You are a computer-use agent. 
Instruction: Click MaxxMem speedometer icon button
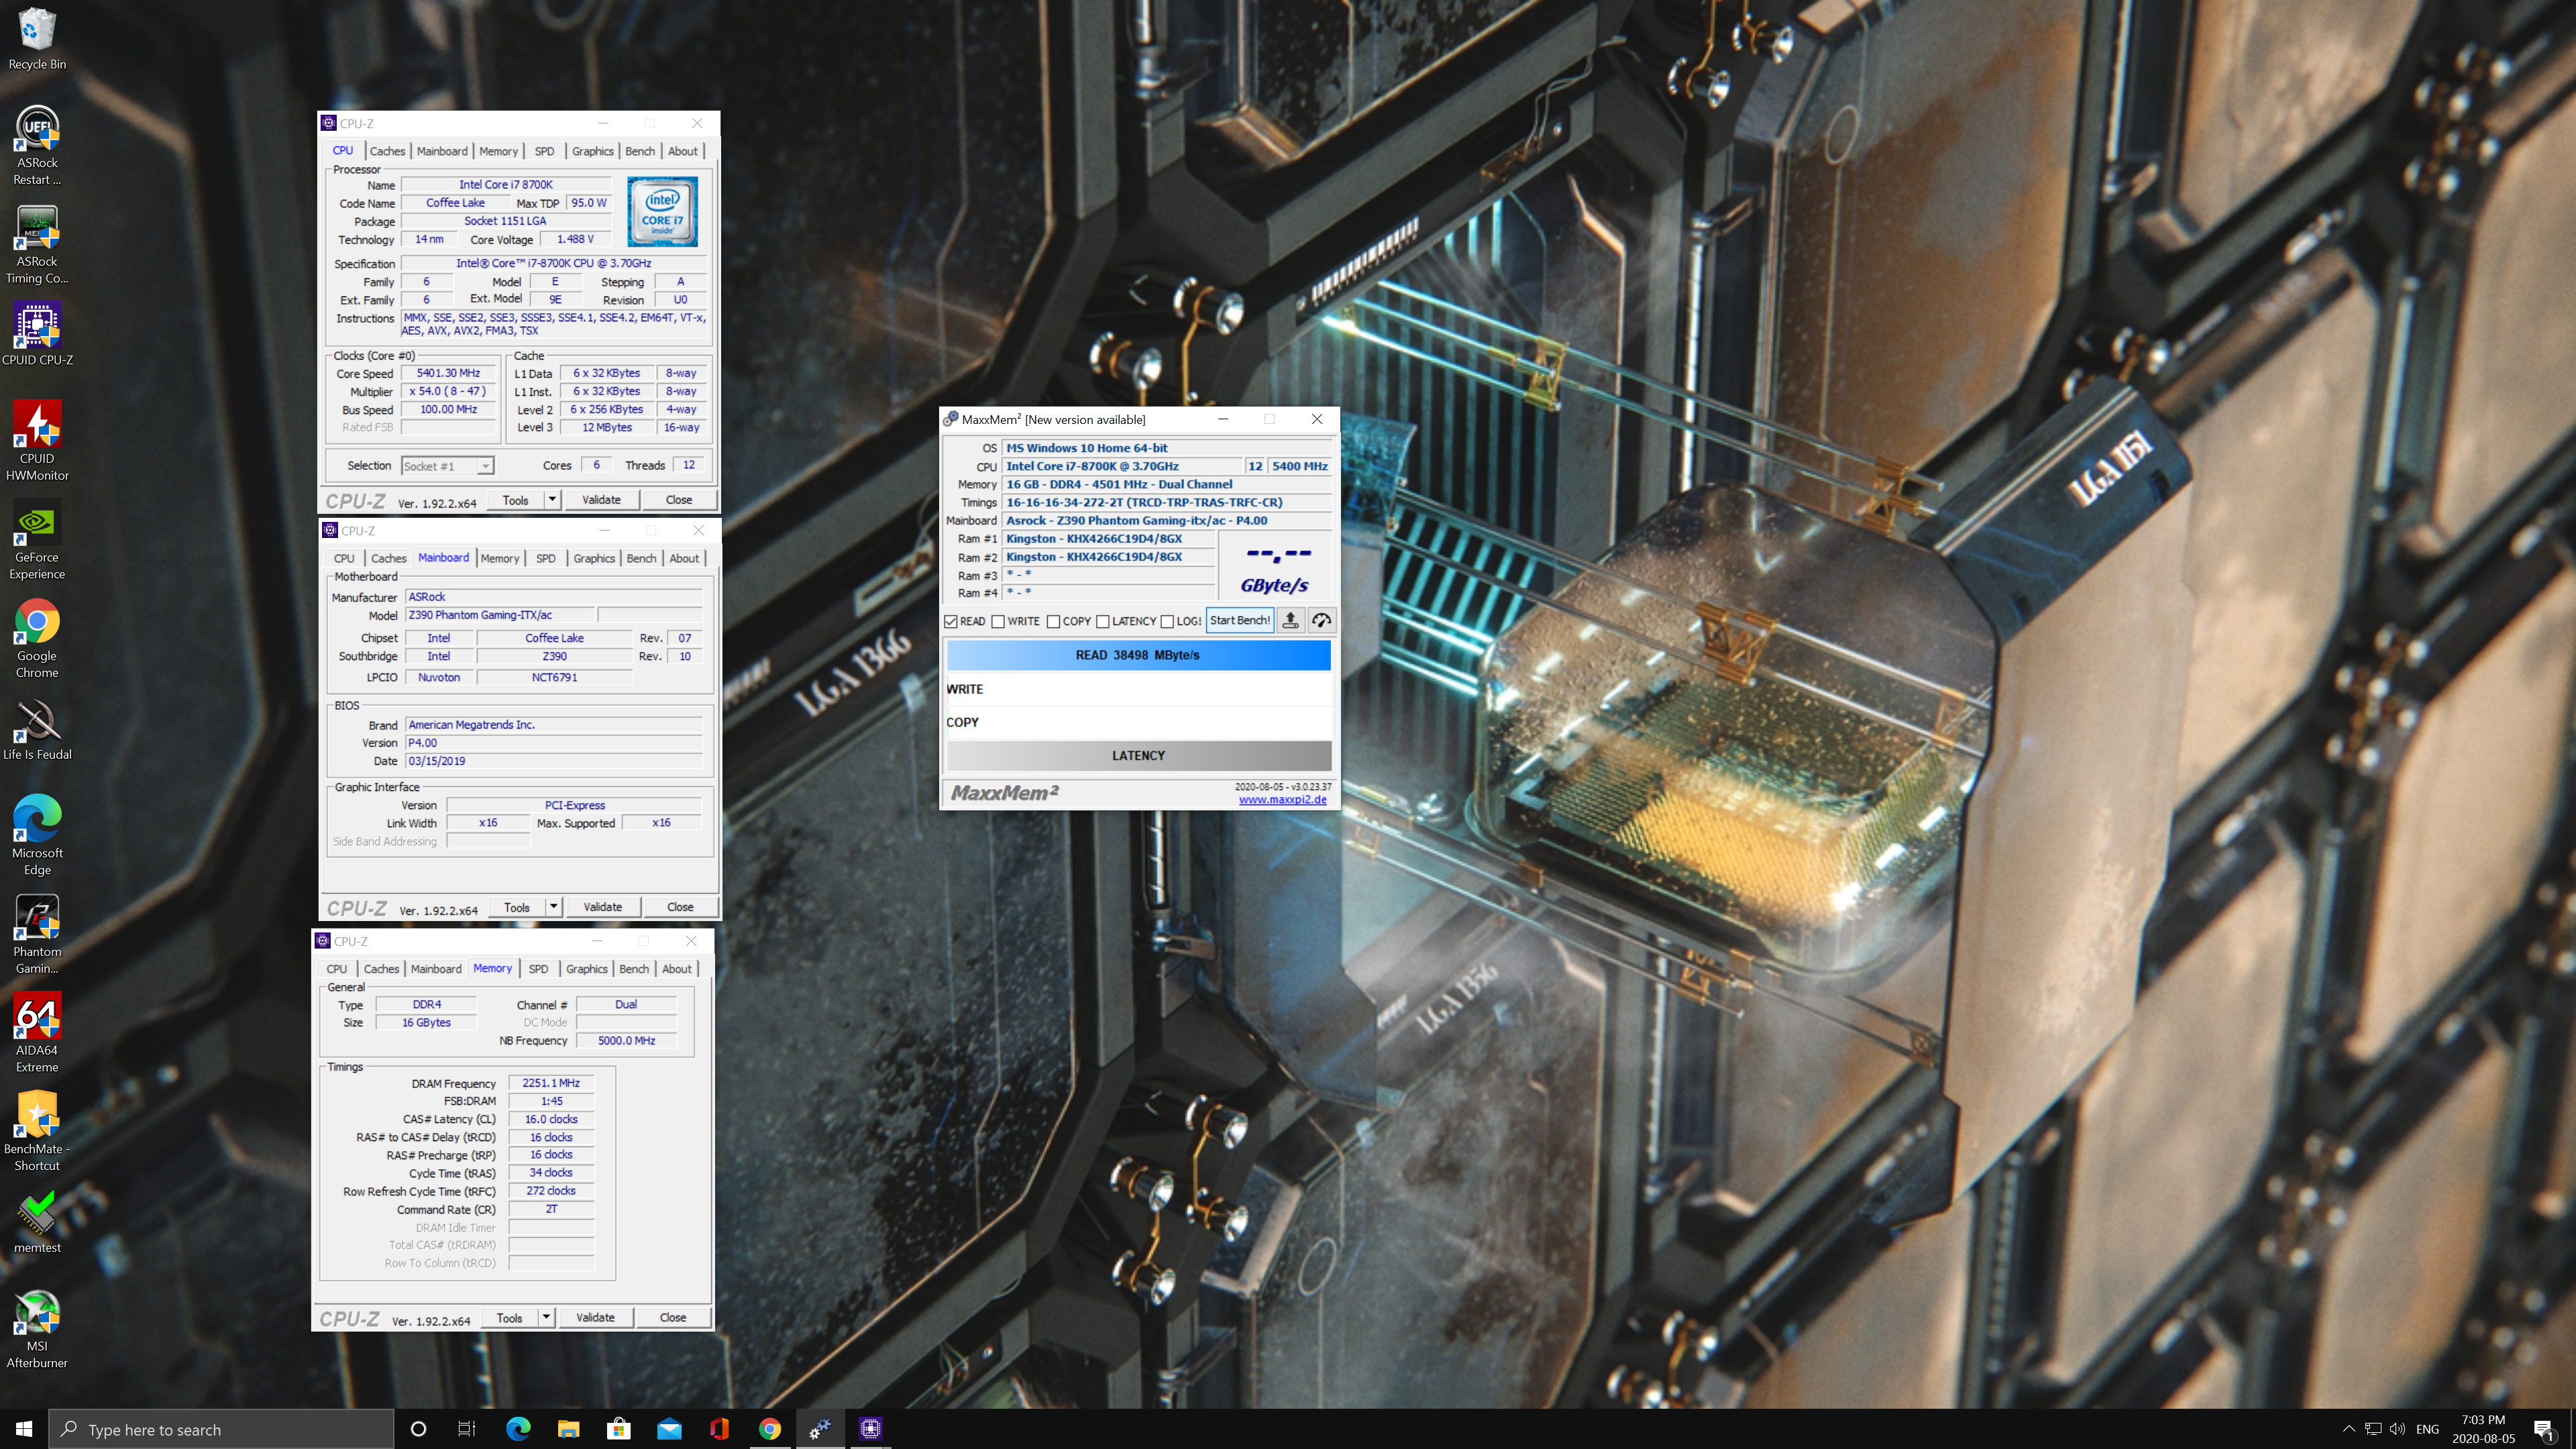(1321, 620)
